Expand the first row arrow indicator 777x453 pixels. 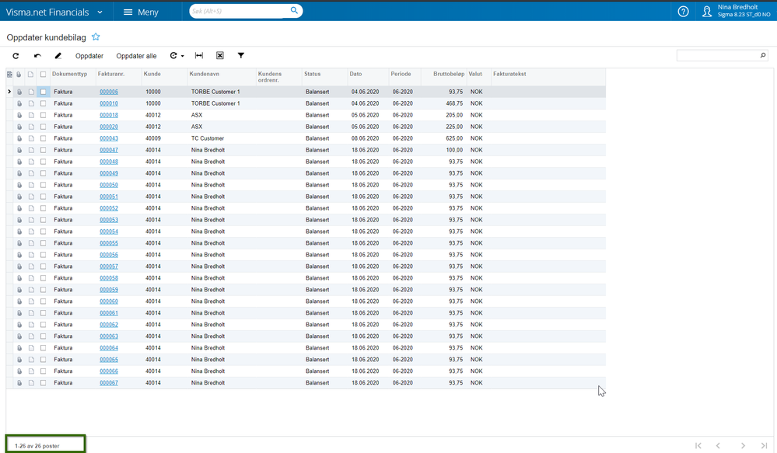pos(9,92)
